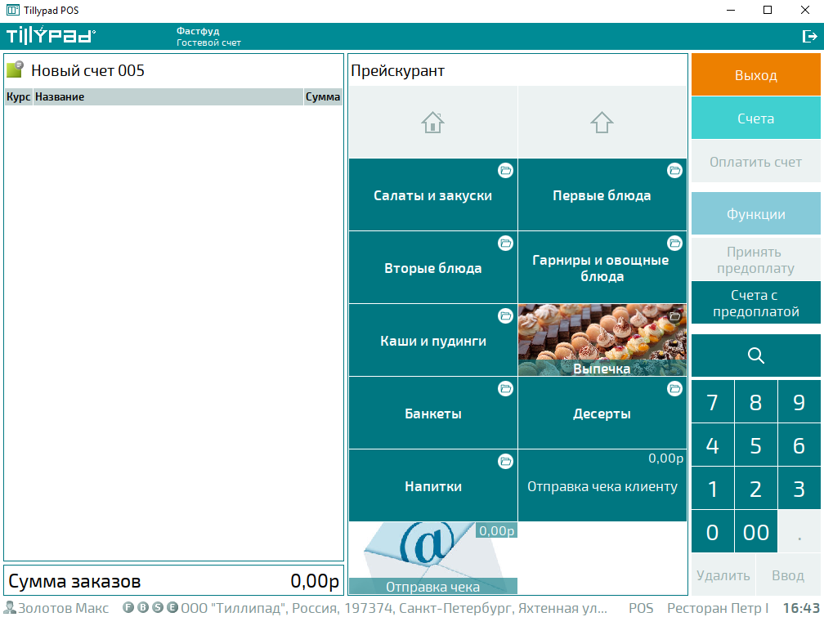Open the Вторые блюда category
The image size is (824, 617).
(x=432, y=268)
